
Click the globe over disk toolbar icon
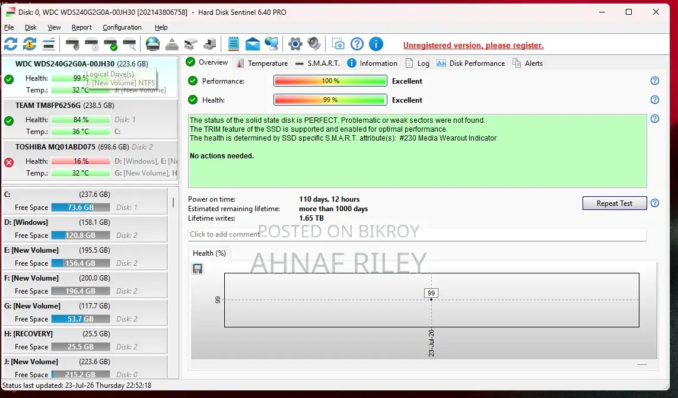click(x=152, y=44)
